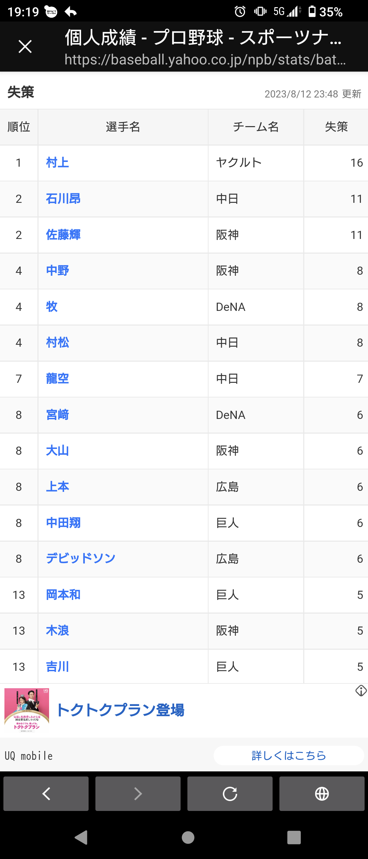The image size is (368, 859).
Task: Tap the 詳しくはこちら ad button
Action: [289, 755]
